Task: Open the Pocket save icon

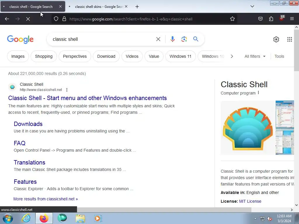Action: [260, 19]
